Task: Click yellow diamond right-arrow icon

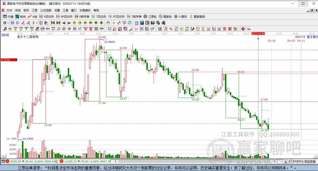Action: (x=80, y=23)
